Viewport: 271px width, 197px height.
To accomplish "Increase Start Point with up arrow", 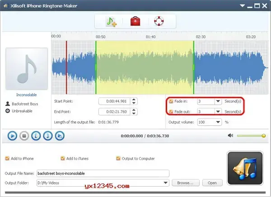I will pyautogui.click(x=134, y=100).
